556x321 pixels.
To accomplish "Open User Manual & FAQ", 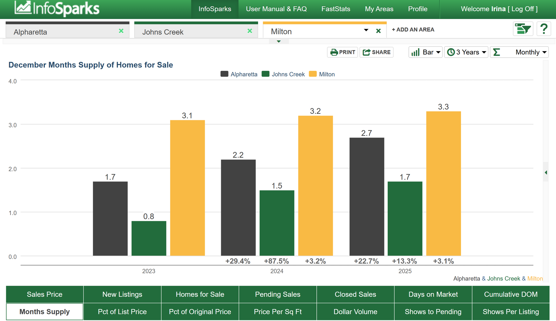I will [276, 9].
